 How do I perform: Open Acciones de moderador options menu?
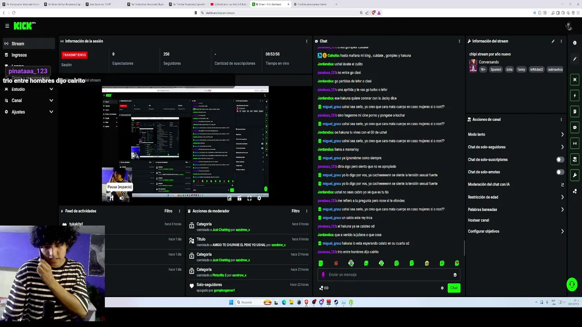click(x=306, y=211)
